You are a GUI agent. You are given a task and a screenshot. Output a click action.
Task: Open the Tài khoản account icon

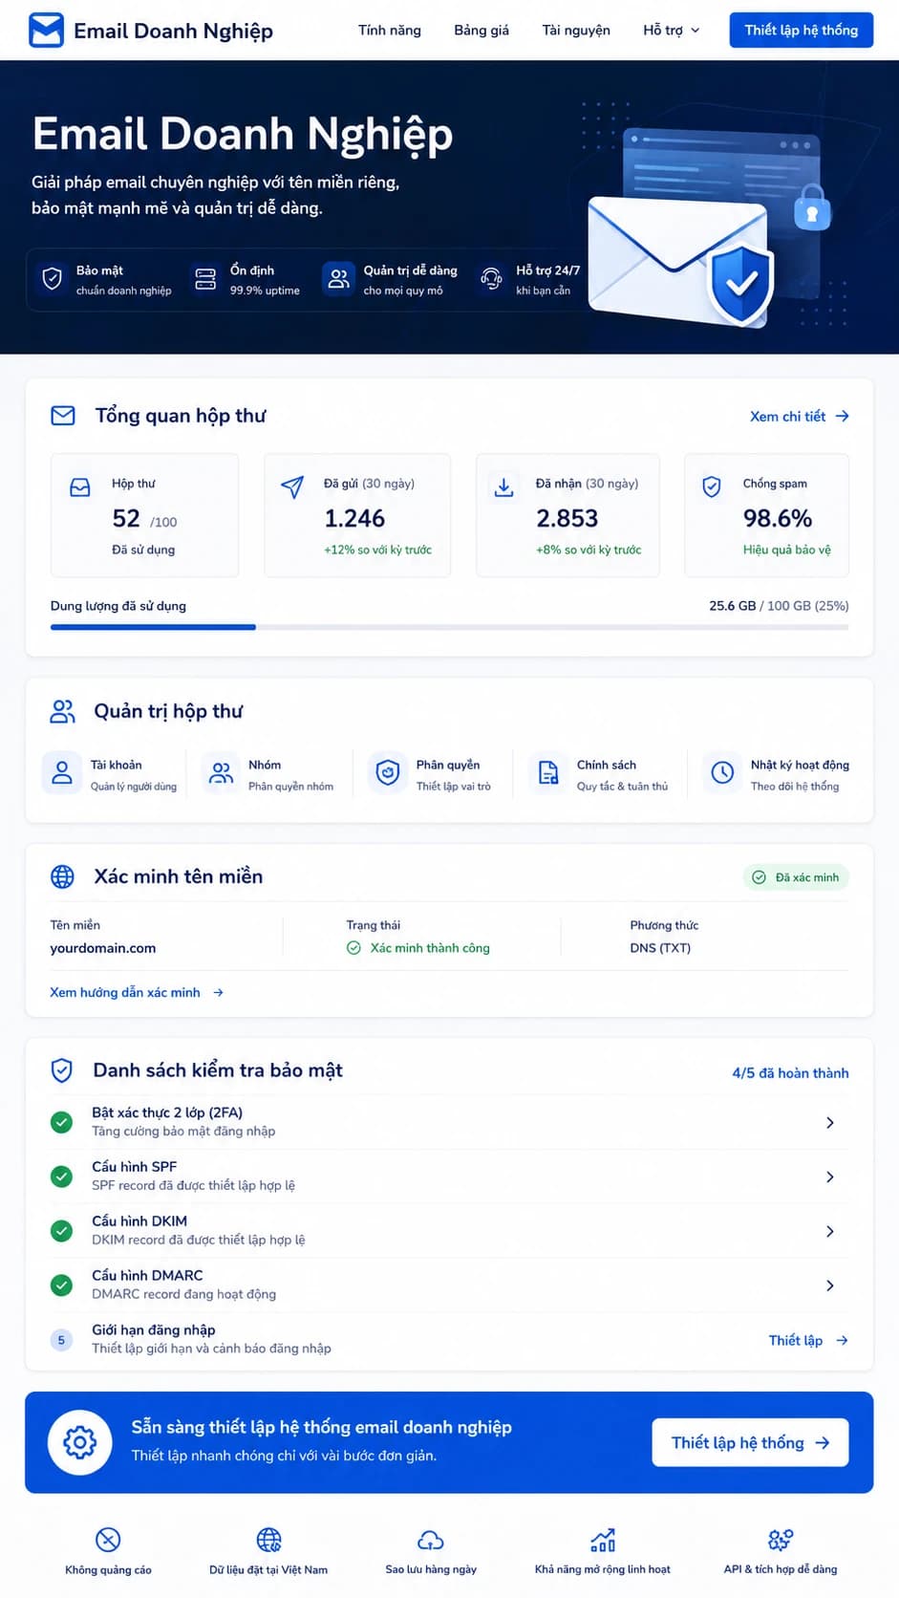point(62,772)
